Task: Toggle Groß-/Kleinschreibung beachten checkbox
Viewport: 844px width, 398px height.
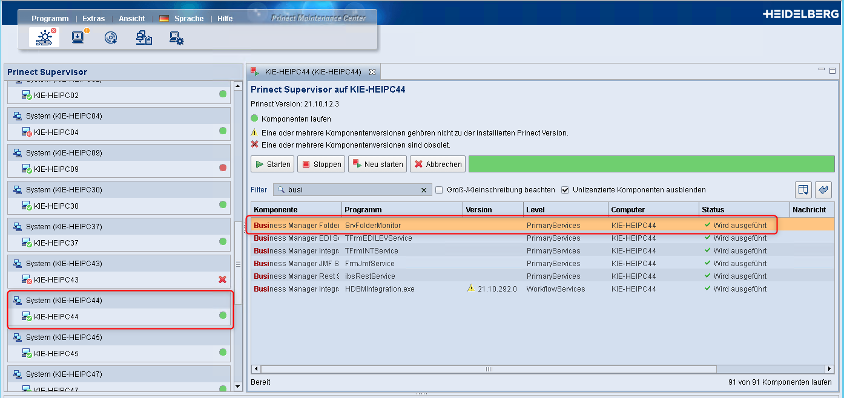Action: 440,190
